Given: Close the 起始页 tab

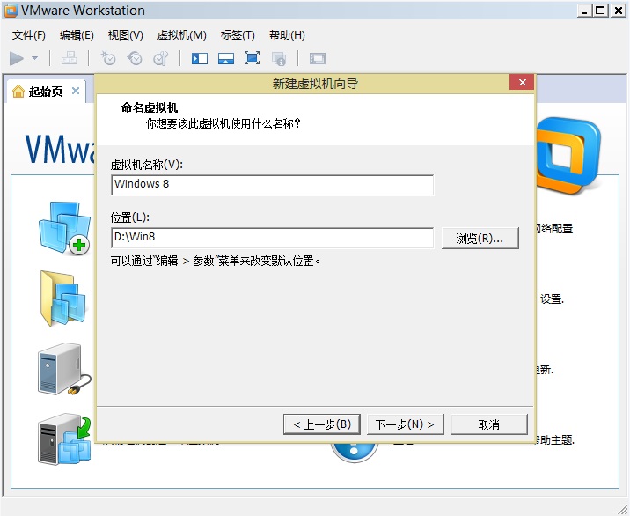Looking at the screenshot, I should [76, 91].
